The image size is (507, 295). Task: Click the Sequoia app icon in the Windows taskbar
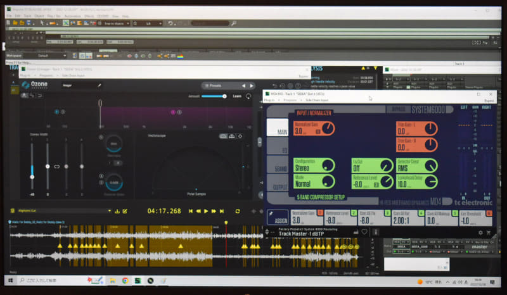138,280
